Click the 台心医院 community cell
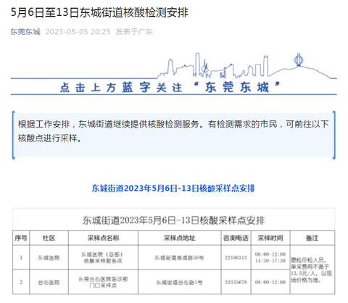Screen dimensions: 348x303 coord(49,282)
